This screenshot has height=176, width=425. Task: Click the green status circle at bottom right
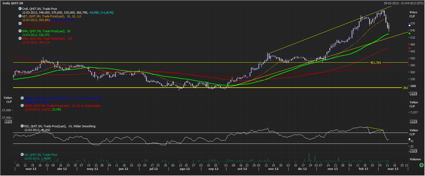[422, 165]
